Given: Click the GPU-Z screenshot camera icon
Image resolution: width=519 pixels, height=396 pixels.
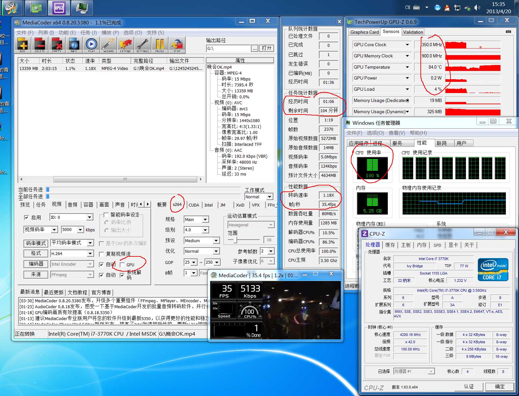Looking at the screenshot, I should tap(508, 32).
